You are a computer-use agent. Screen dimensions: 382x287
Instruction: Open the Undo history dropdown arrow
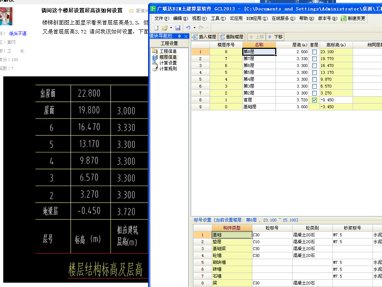[194, 28]
